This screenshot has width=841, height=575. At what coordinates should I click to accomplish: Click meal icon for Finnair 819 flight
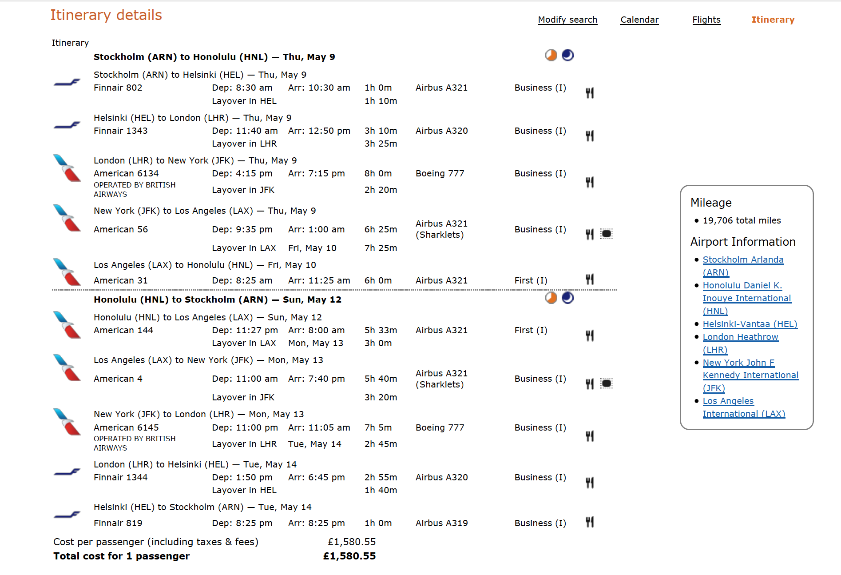coord(590,522)
